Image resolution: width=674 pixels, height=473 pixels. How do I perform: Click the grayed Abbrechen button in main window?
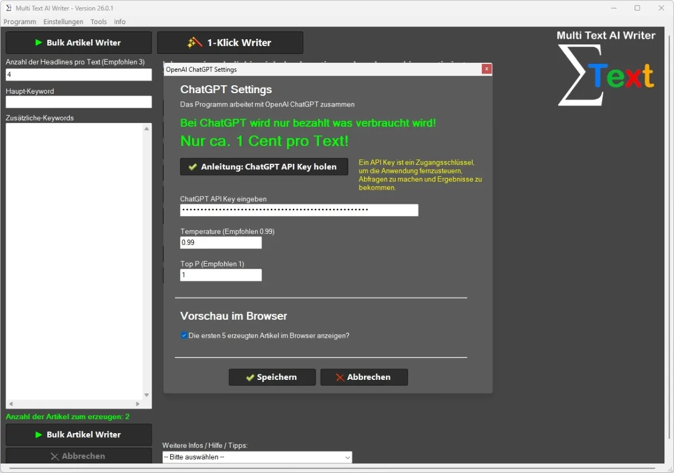pyautogui.click(x=79, y=456)
